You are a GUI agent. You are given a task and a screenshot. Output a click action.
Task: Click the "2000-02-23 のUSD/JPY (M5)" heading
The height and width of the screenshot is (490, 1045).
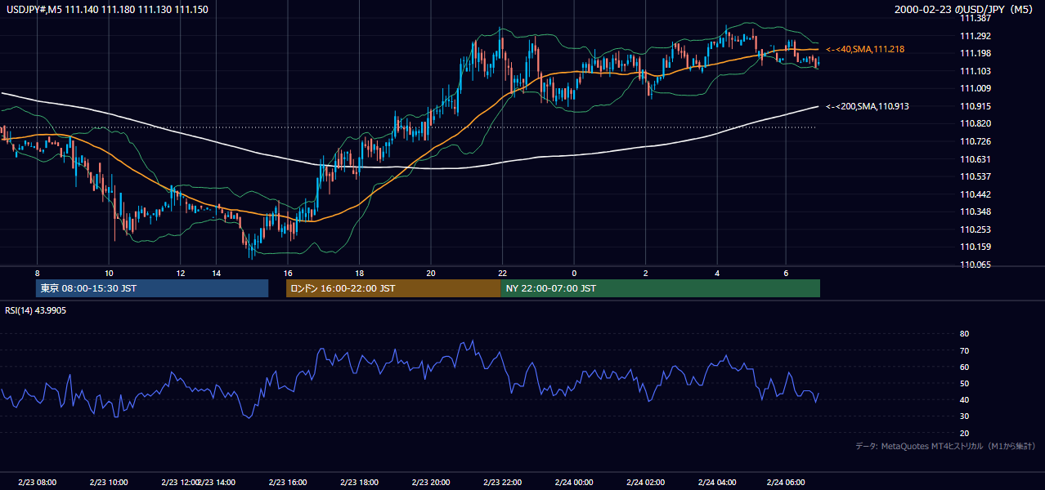tap(964, 9)
